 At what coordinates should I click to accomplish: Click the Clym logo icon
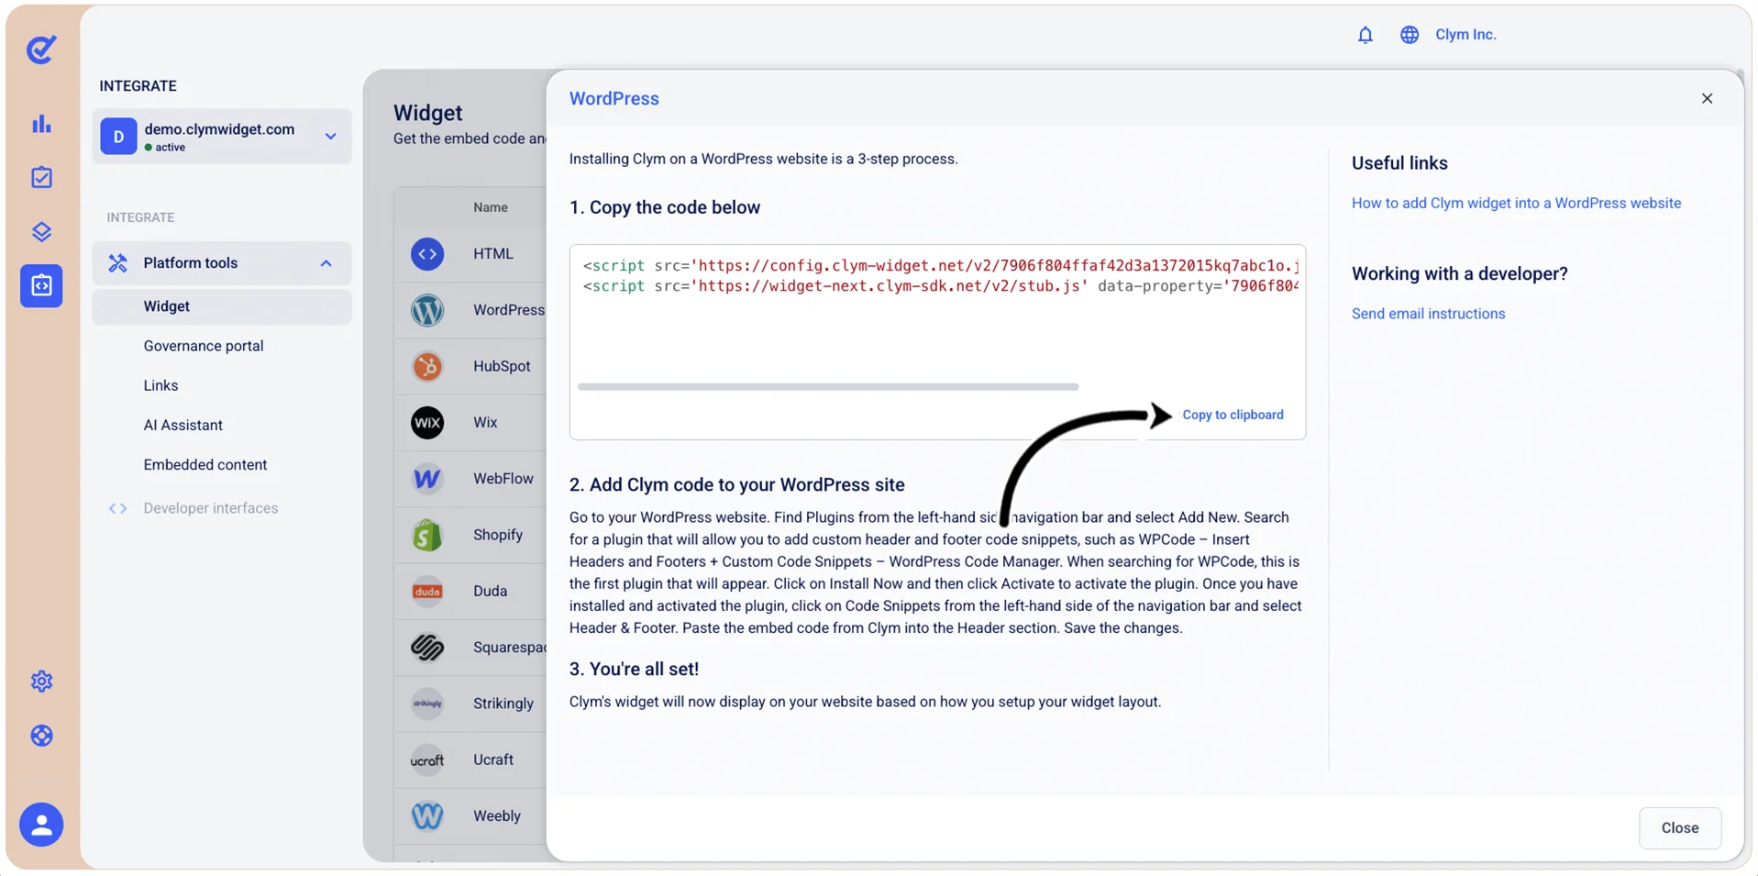pos(41,49)
